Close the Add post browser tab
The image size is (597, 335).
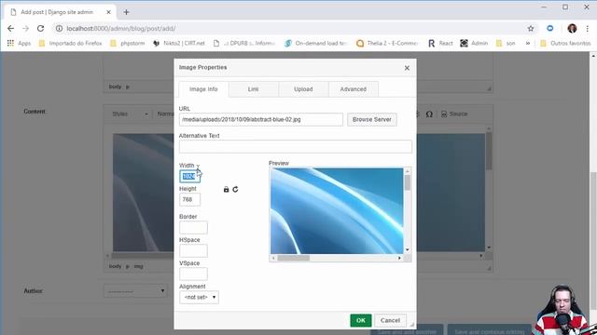[x=108, y=12]
